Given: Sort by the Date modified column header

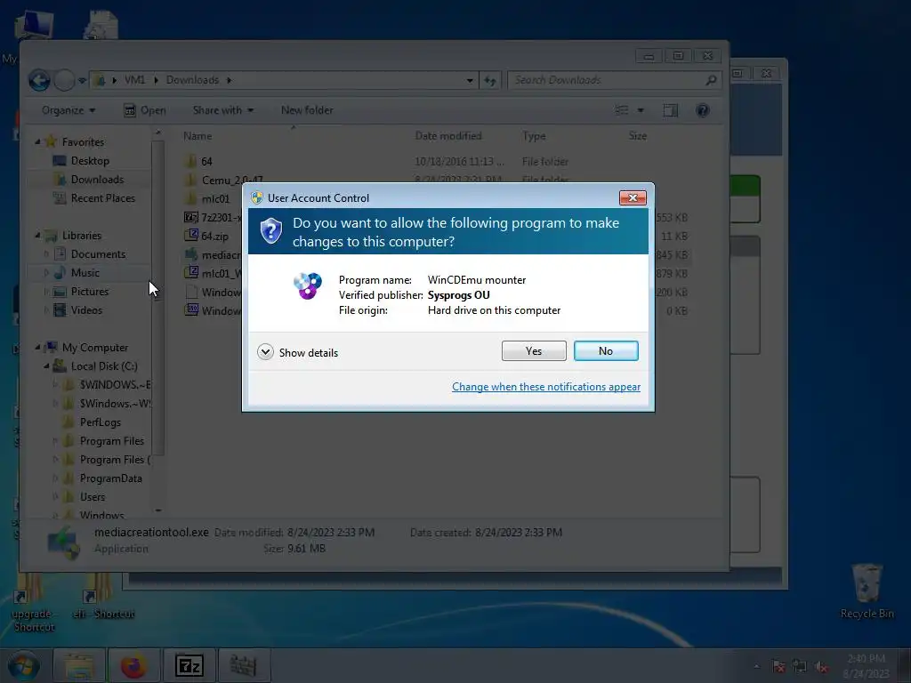Looking at the screenshot, I should [448, 136].
